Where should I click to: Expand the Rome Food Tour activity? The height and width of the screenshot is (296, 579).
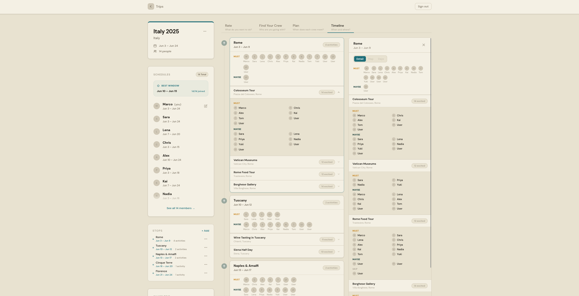[x=339, y=174]
